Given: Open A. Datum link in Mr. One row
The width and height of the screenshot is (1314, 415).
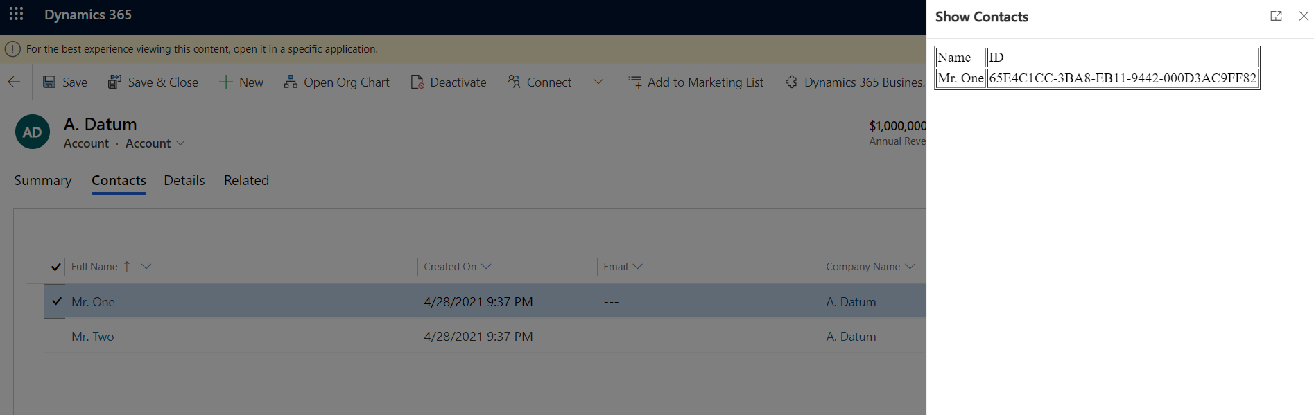Looking at the screenshot, I should pos(851,302).
